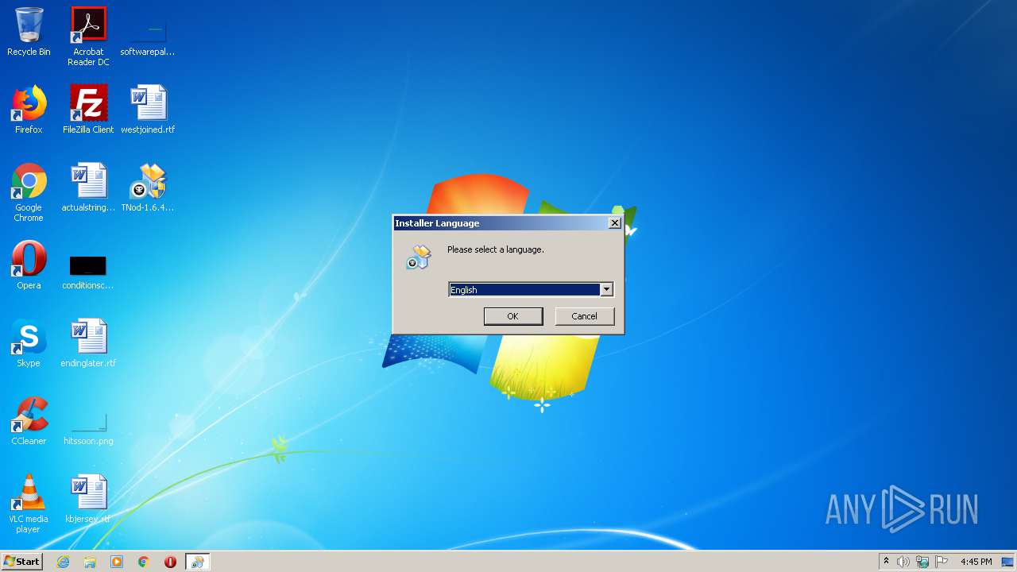1017x572 pixels.
Task: Select the Skype desktop shortcut
Action: tap(29, 343)
